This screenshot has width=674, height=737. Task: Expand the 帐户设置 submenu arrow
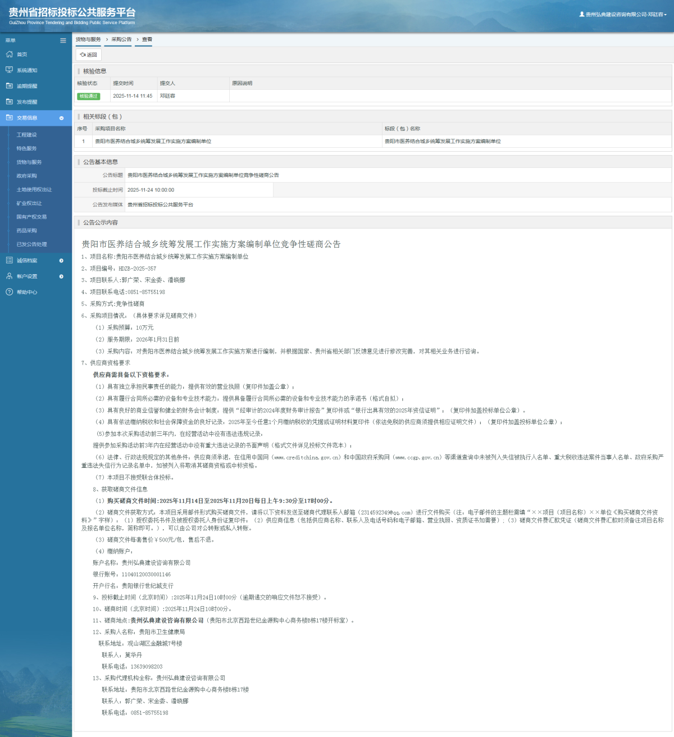(61, 276)
